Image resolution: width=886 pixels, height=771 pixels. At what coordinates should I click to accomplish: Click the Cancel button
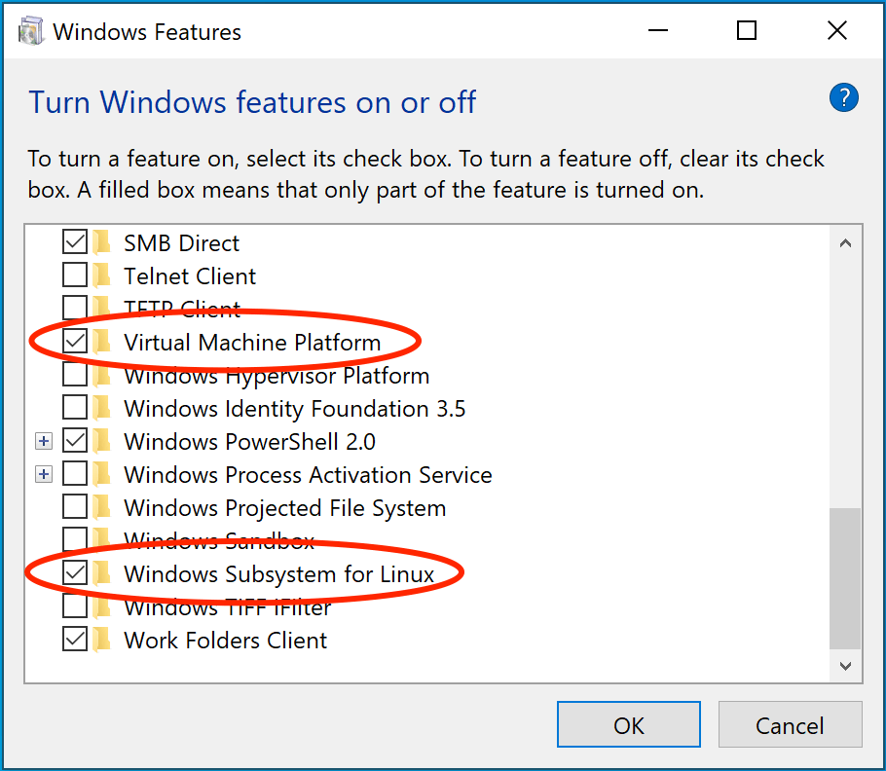click(x=790, y=724)
